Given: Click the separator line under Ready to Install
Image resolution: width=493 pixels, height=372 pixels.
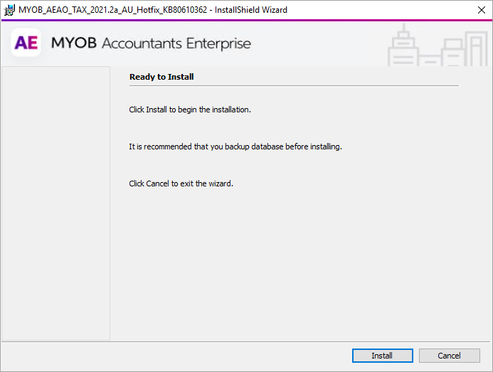Looking at the screenshot, I should pos(293,85).
